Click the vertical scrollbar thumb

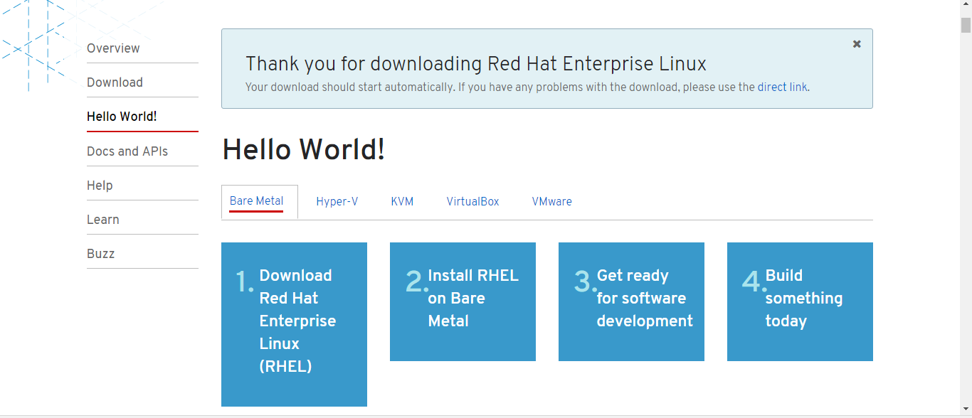[x=966, y=26]
